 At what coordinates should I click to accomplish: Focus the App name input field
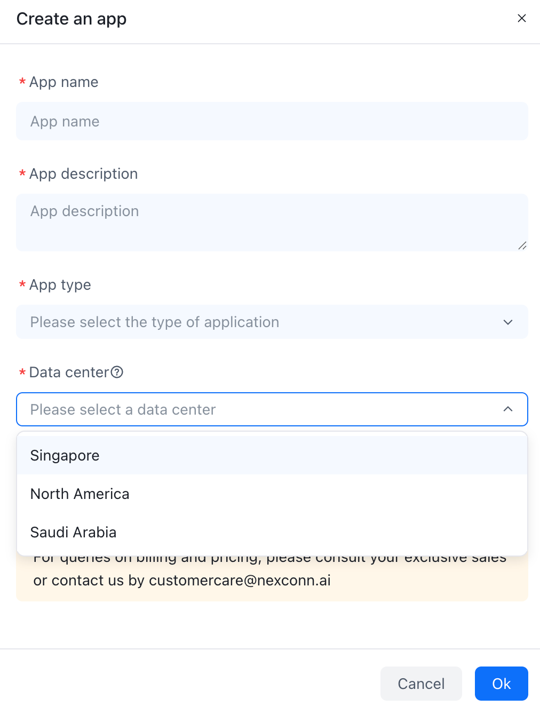tap(272, 122)
